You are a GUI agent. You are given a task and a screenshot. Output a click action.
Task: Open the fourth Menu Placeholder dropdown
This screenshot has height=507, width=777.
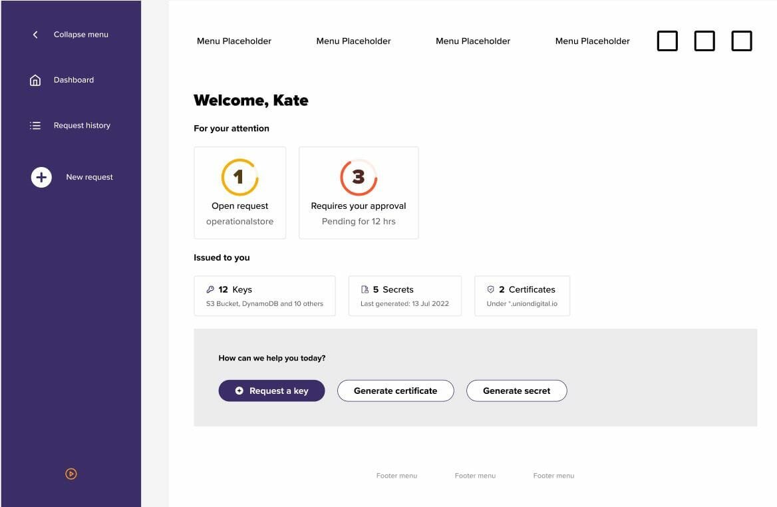[x=592, y=41]
